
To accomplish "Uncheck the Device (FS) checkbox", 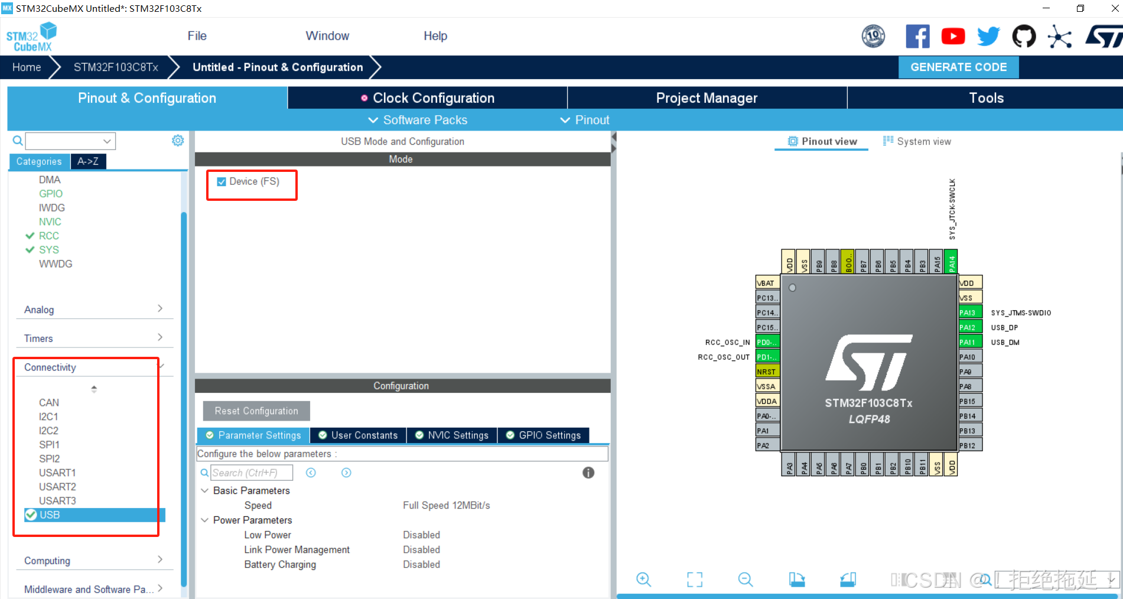I will [222, 182].
